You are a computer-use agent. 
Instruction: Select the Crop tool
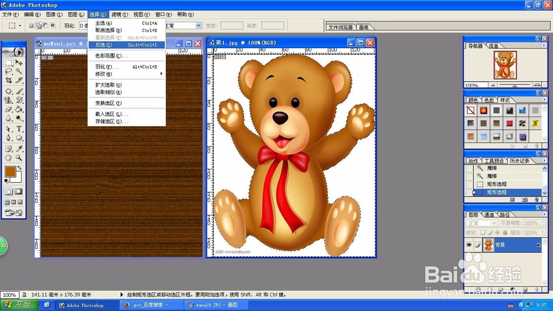(x=9, y=80)
